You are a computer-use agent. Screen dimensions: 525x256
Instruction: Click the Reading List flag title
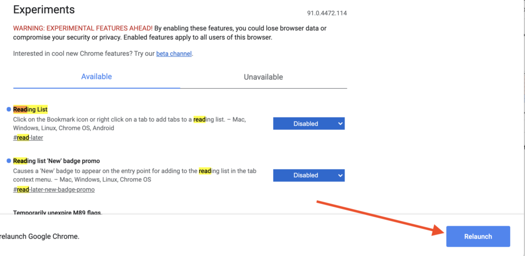(x=30, y=109)
